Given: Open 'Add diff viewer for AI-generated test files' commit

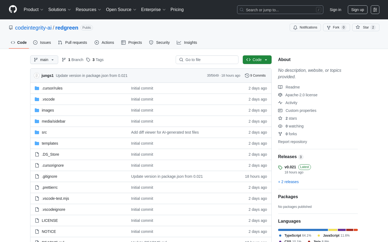Looking at the screenshot, I should pos(165,132).
